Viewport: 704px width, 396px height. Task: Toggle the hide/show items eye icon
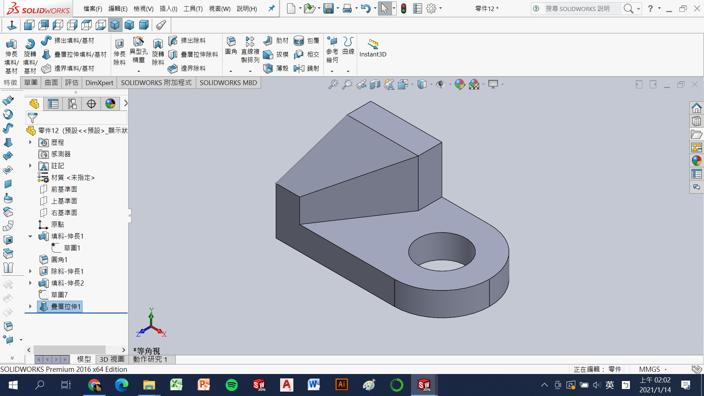(x=440, y=85)
